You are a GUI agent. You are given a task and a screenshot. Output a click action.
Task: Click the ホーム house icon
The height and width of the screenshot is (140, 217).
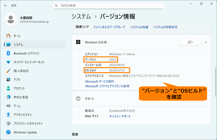8,36
